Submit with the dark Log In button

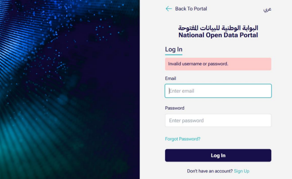(218, 155)
